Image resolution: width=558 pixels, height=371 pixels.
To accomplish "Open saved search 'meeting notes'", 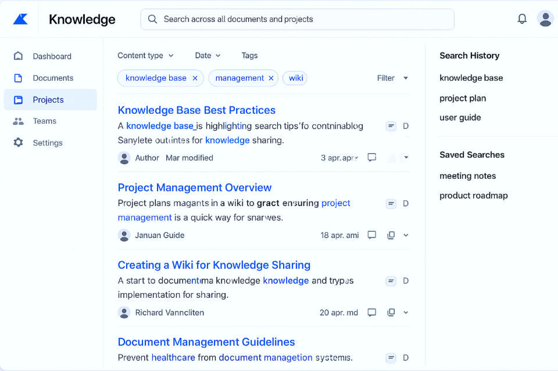I will point(467,176).
